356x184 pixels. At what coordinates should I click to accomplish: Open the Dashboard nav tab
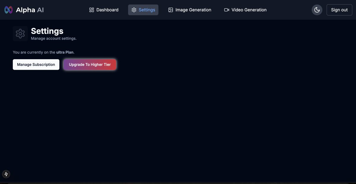tap(104, 10)
